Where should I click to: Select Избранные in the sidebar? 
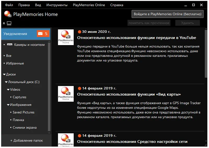(15, 63)
